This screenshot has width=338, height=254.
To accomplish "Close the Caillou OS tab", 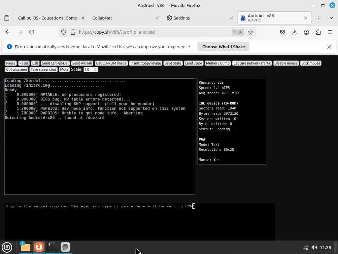I will [x=83, y=18].
